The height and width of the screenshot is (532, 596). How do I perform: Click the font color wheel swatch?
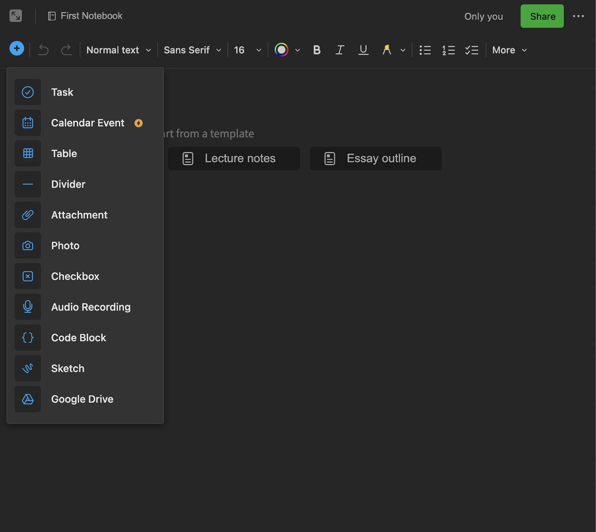tap(282, 50)
